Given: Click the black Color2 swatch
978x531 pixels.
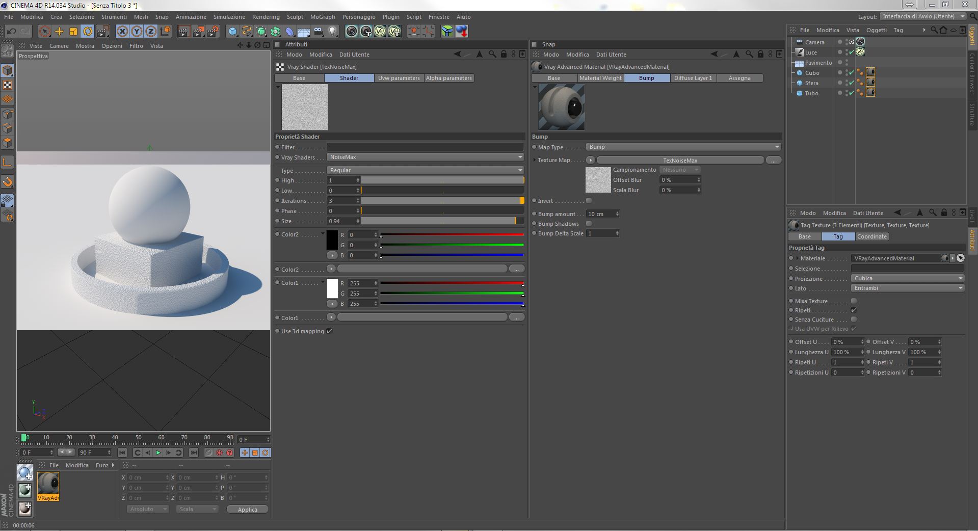Looking at the screenshot, I should pyautogui.click(x=332, y=240).
